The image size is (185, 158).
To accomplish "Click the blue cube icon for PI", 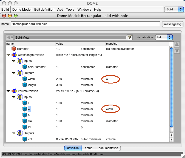I will (x=25, y=127).
